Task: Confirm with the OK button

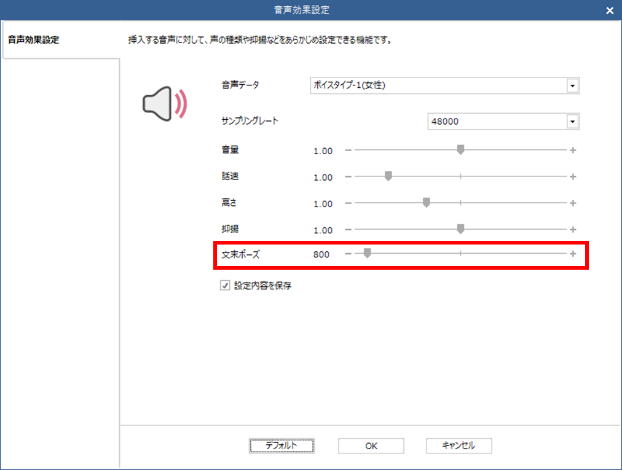Action: [371, 446]
